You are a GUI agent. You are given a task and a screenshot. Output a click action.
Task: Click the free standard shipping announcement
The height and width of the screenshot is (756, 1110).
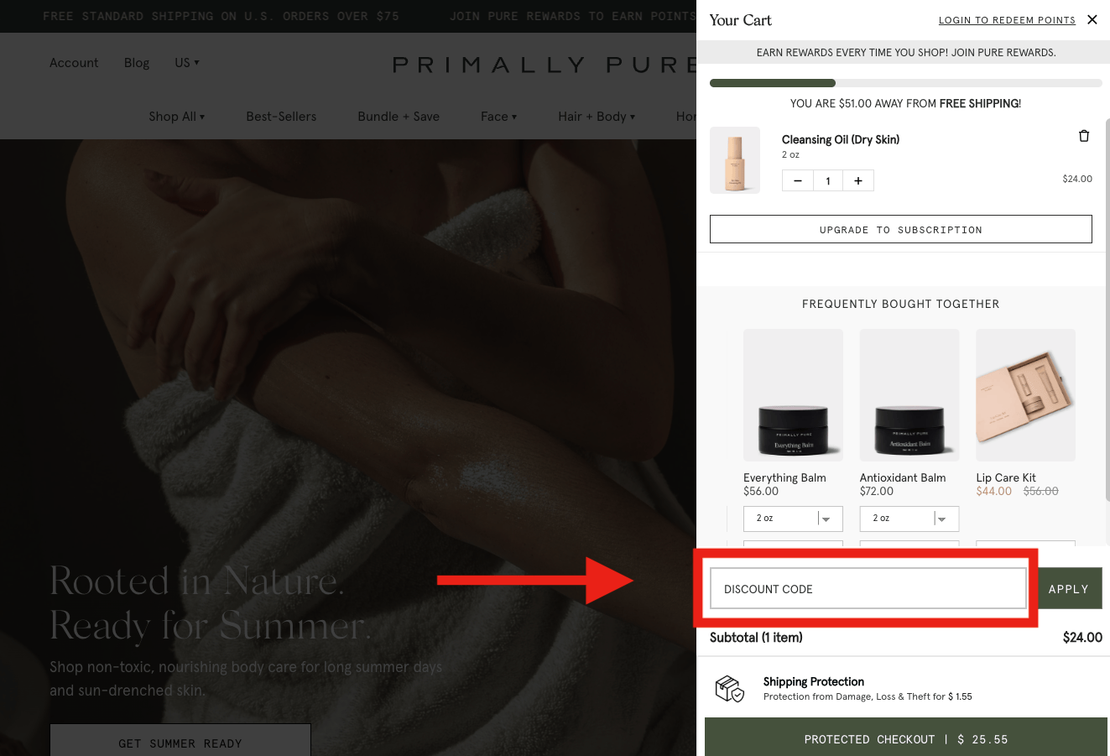click(x=221, y=16)
